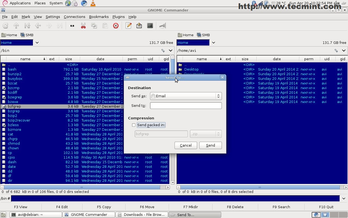The image size is (348, 218).
Task: Click the Send files mail icon
Action: [139, 26]
